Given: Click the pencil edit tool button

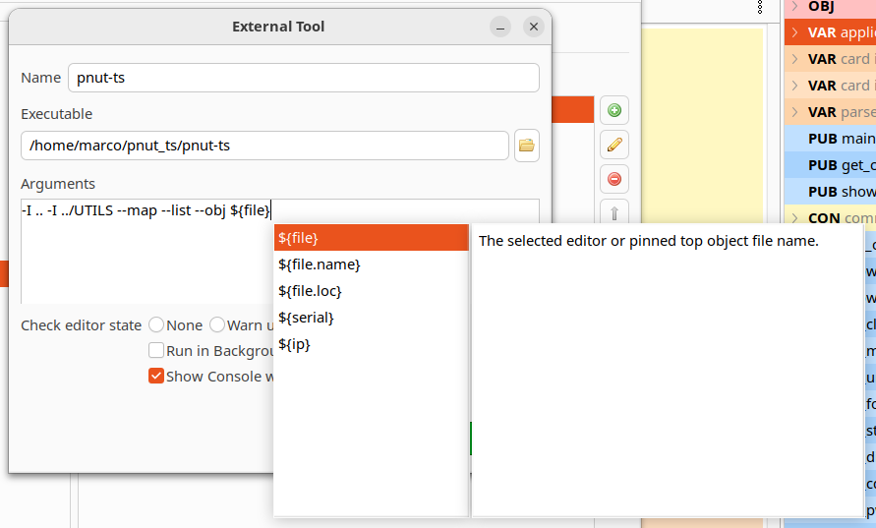Looking at the screenshot, I should click(x=614, y=145).
